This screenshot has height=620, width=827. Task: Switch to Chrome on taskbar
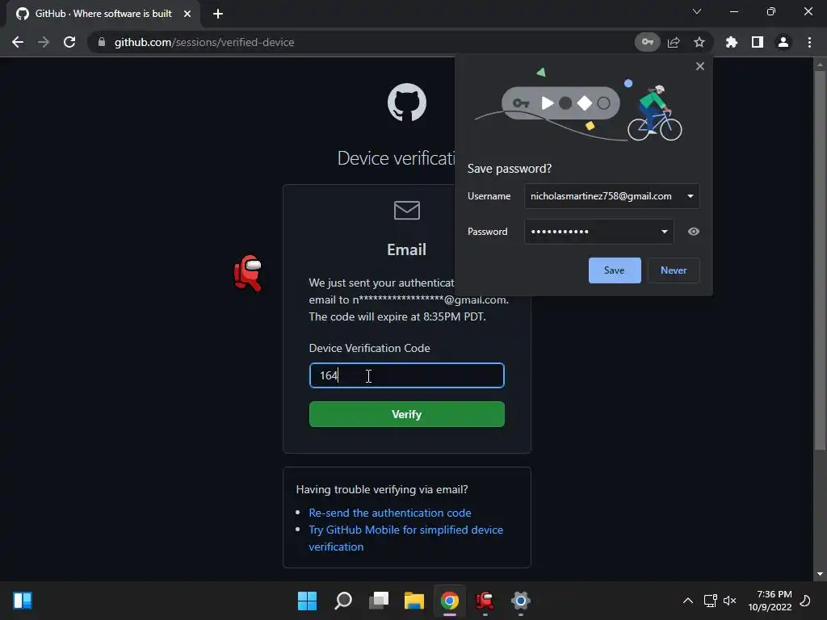click(450, 601)
